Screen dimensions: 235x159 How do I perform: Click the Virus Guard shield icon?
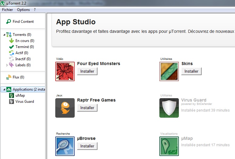169,108
